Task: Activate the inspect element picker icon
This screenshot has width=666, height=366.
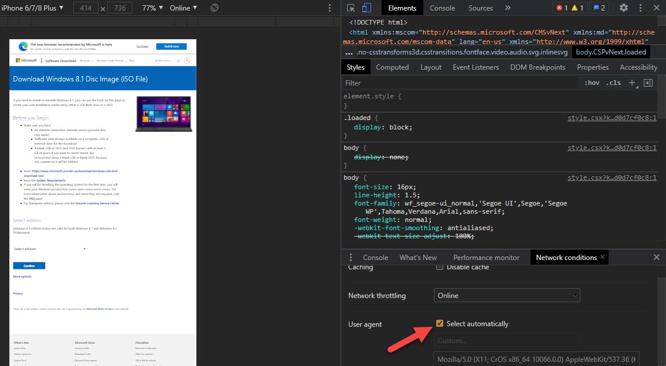Action: click(351, 8)
